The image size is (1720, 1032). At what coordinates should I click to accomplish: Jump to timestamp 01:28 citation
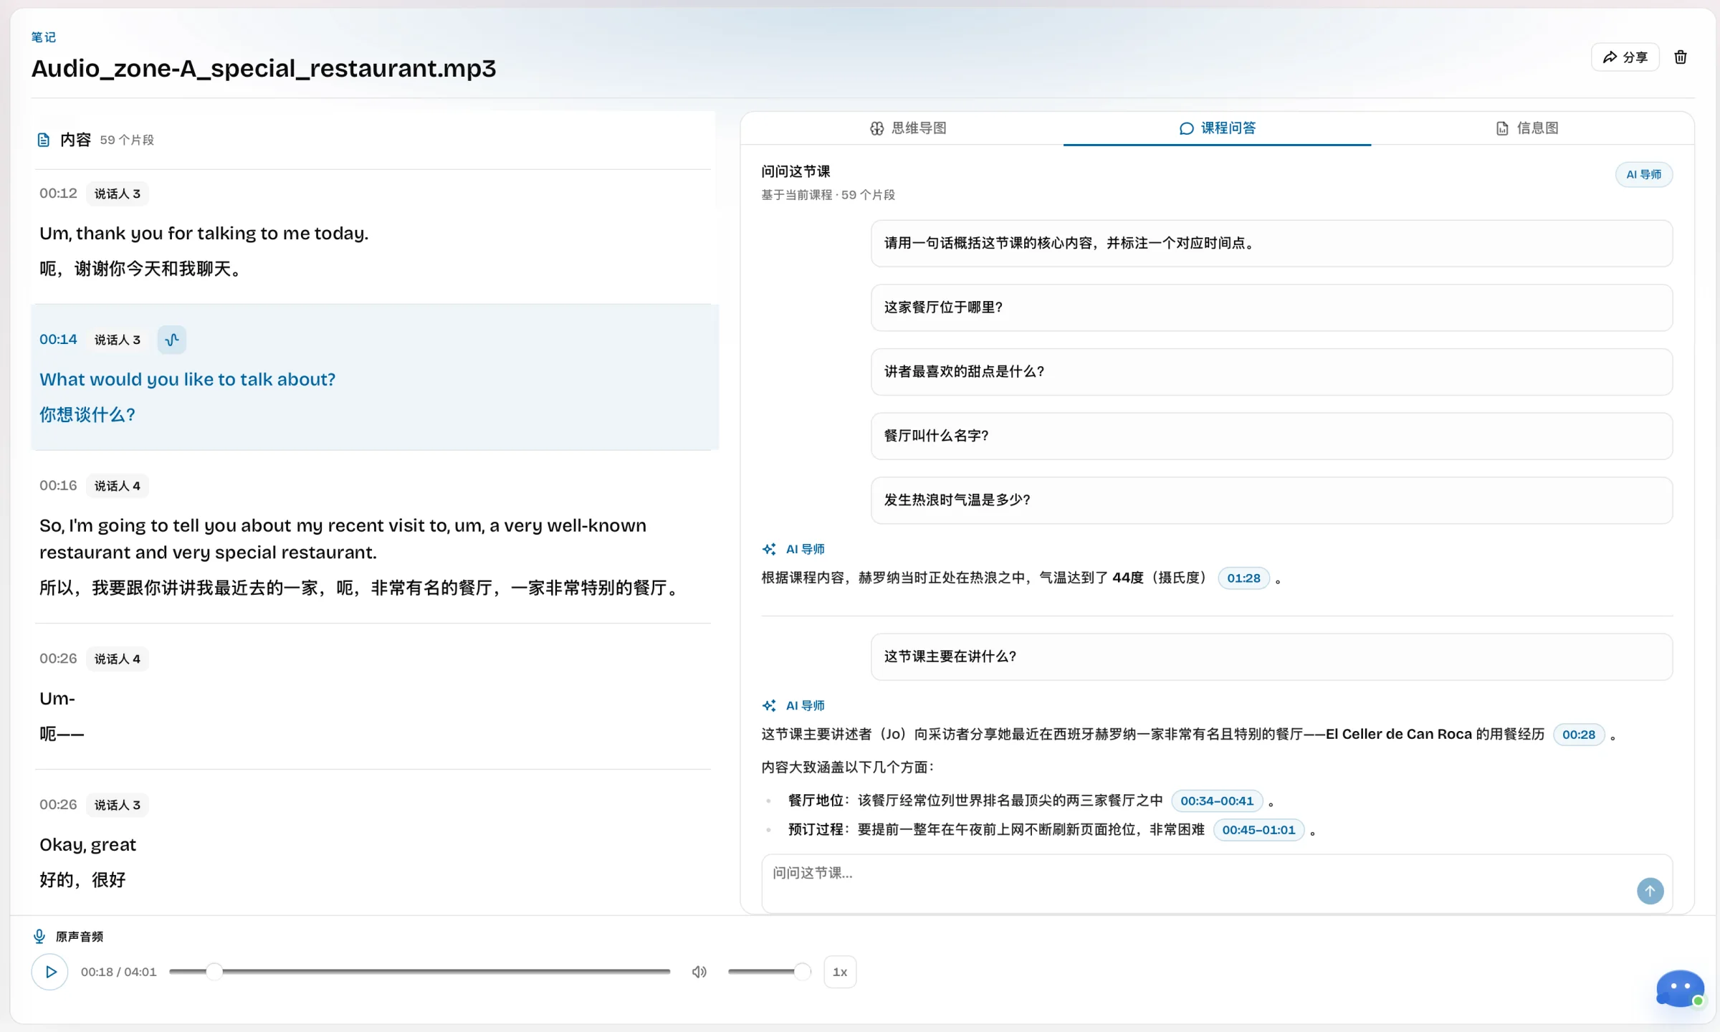click(1243, 578)
